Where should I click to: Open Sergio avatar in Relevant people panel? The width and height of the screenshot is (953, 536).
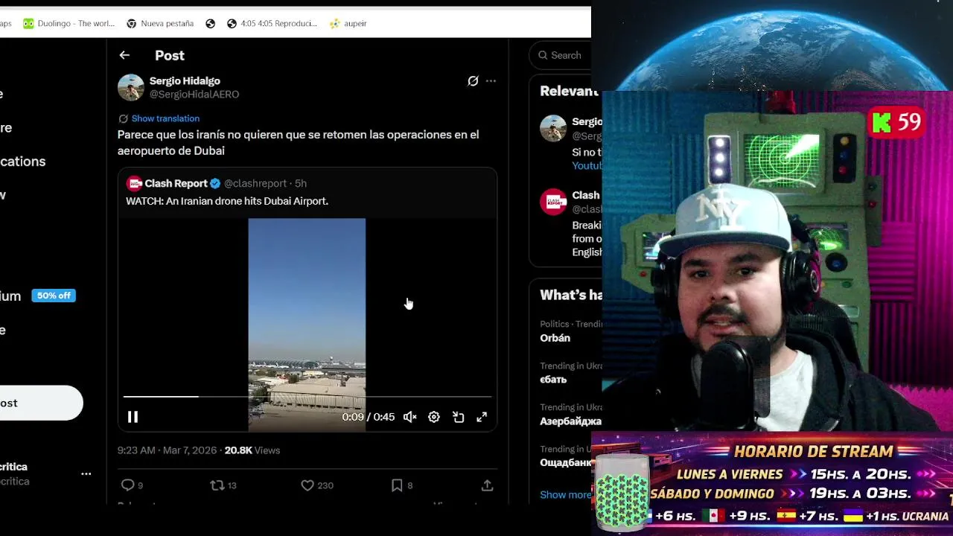click(x=553, y=128)
